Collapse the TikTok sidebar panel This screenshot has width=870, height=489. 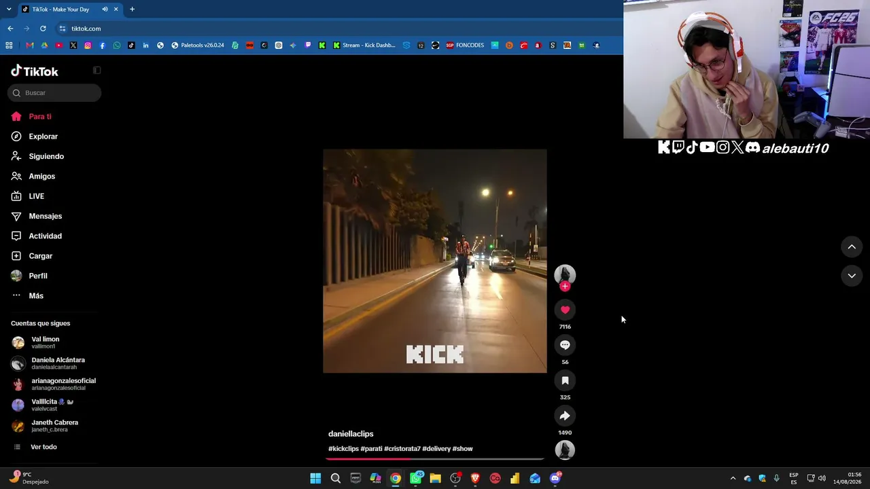[x=97, y=71]
